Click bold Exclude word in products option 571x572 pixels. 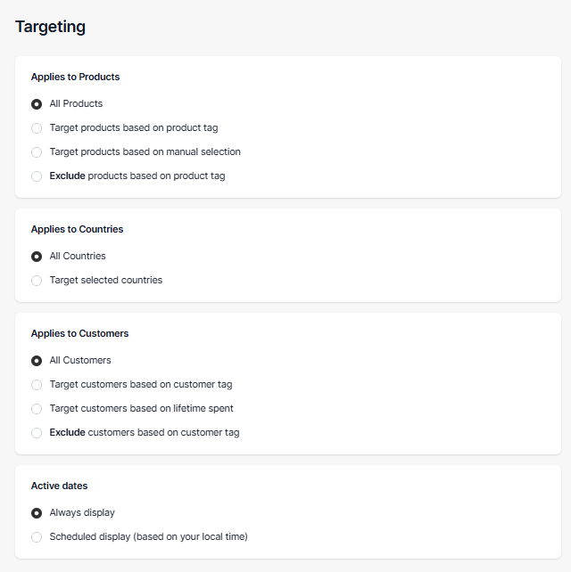pos(67,176)
